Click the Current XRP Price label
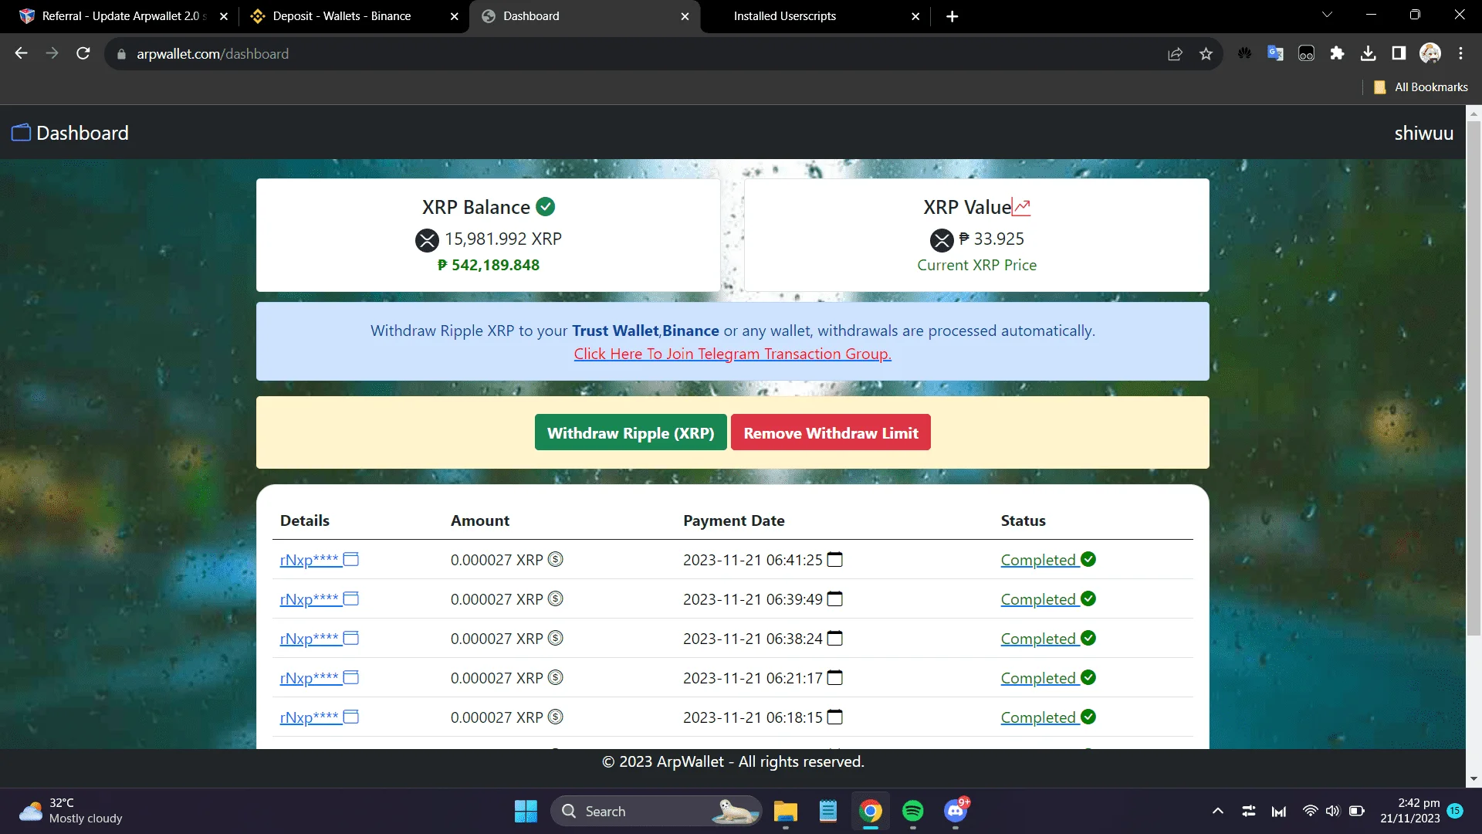The width and height of the screenshot is (1482, 834). coord(976,265)
